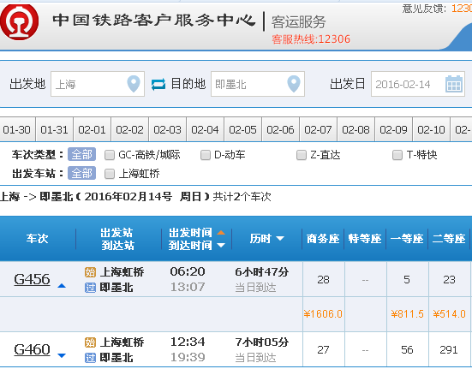This screenshot has height=369, width=472.
Task: Enable D-动车 train type filter
Action: (206, 155)
